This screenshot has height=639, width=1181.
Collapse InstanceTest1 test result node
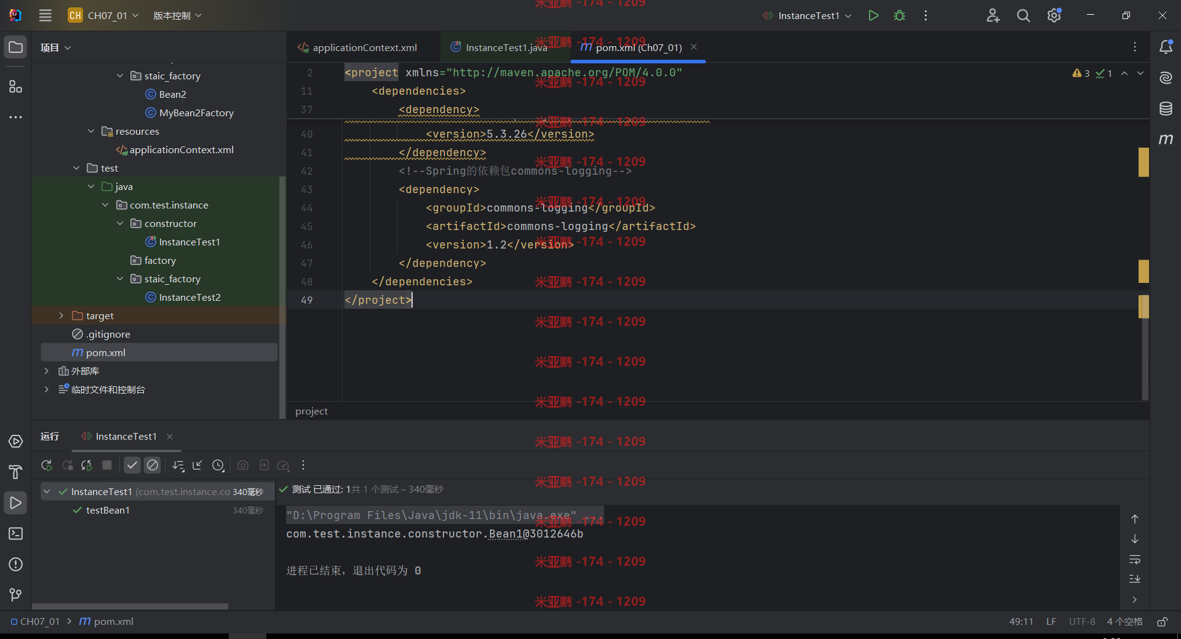(47, 491)
